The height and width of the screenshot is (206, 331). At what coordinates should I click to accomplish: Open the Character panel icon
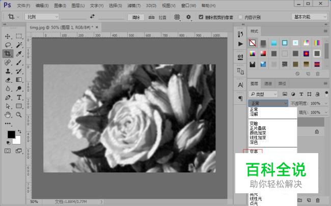click(240, 85)
